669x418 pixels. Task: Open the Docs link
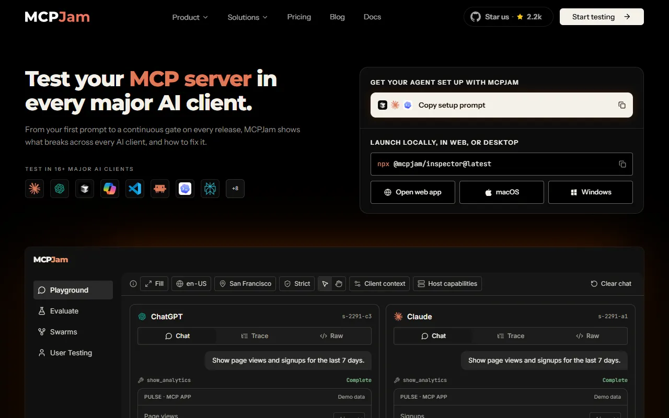coord(372,17)
